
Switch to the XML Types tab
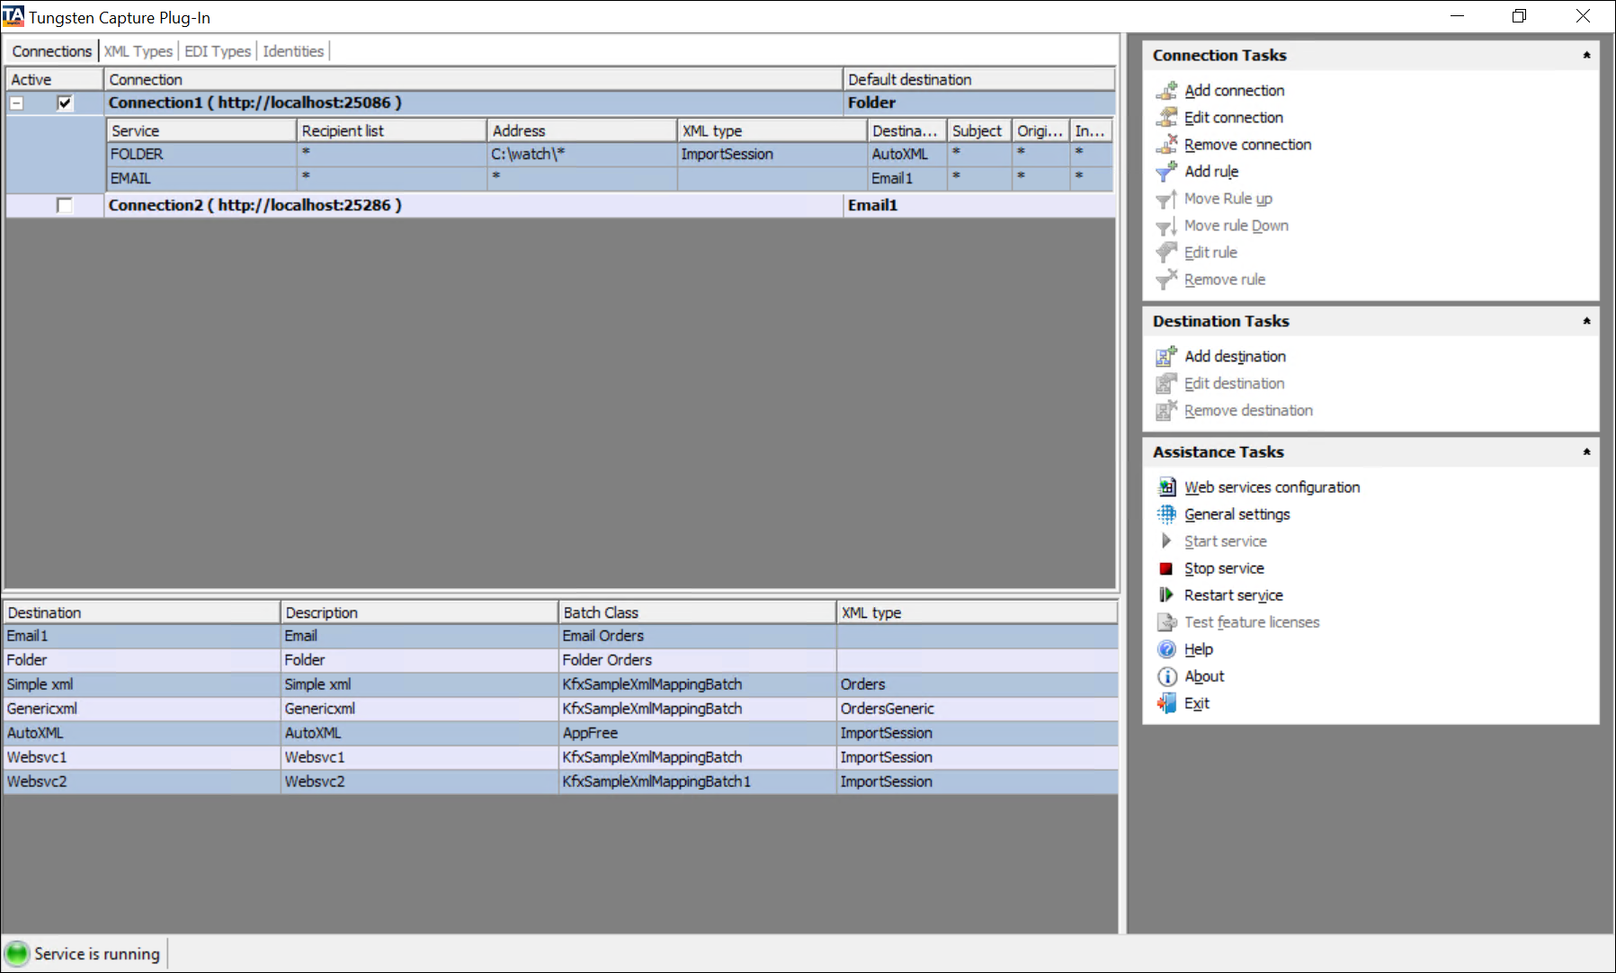click(138, 51)
